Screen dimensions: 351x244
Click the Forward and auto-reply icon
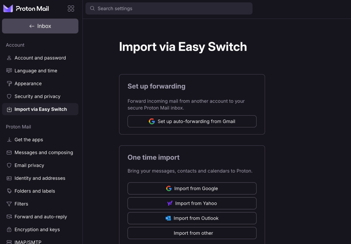point(9,217)
